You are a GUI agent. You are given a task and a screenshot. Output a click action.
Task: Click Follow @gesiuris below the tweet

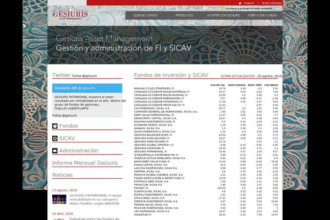tap(64, 116)
